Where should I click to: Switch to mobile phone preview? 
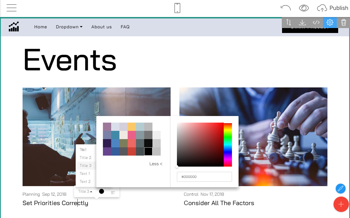tap(177, 8)
